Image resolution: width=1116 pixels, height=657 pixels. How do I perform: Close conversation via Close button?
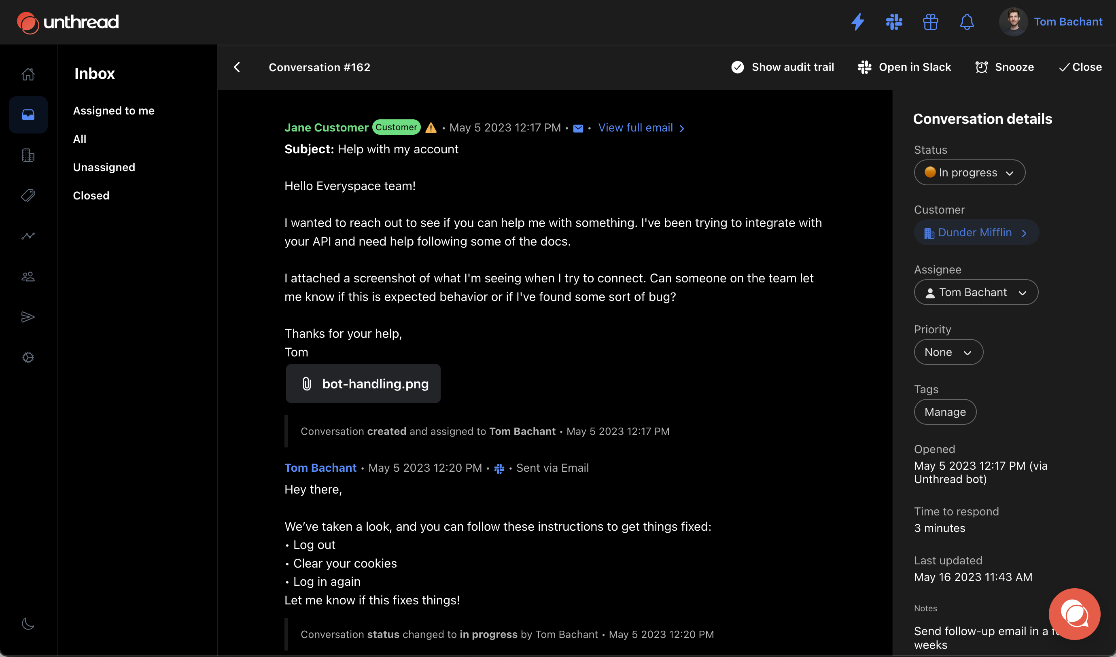click(1080, 67)
